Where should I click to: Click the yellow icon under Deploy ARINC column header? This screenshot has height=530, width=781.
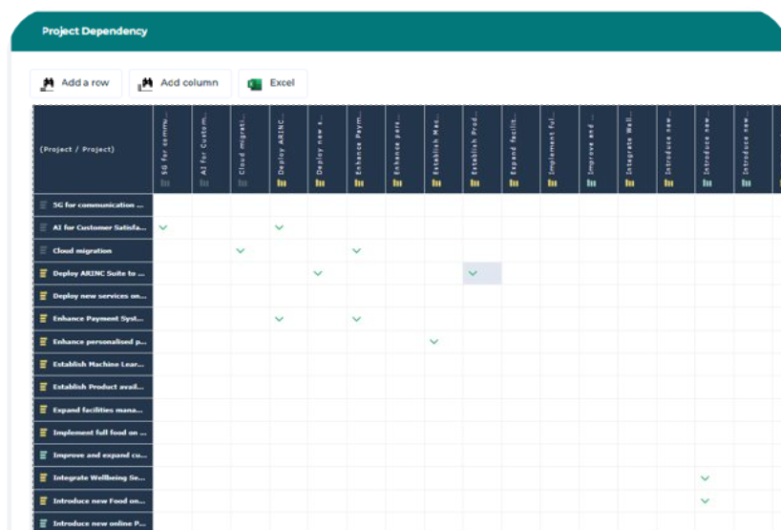280,182
